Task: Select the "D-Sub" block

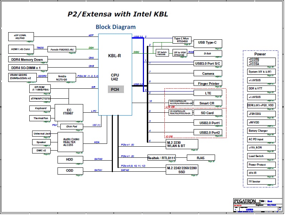Action: coord(208,53)
